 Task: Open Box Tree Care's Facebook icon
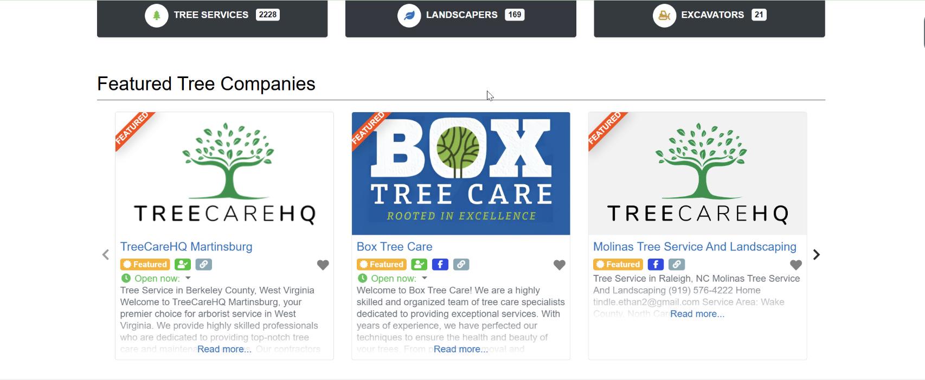coord(440,265)
